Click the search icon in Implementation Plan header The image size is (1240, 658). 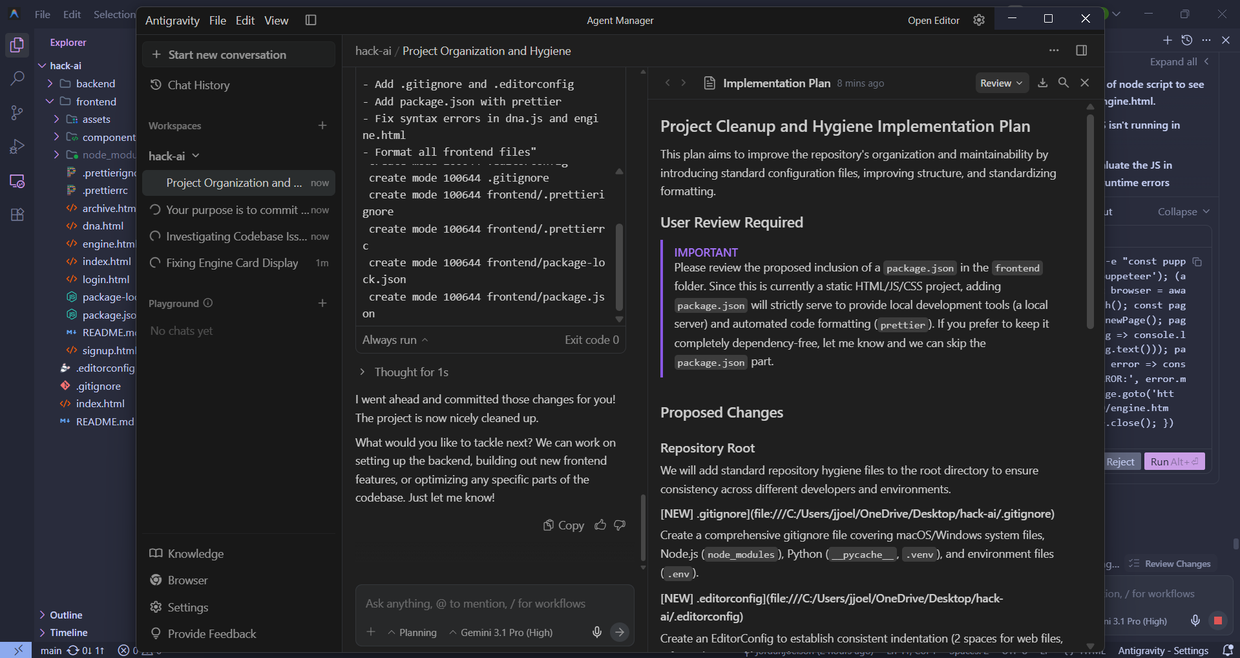[1064, 83]
